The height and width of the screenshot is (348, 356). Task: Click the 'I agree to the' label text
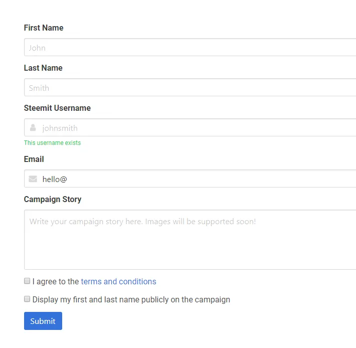point(56,281)
